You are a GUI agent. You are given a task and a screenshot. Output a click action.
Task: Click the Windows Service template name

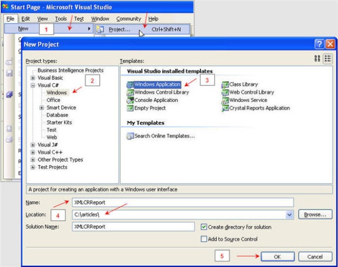(248, 100)
